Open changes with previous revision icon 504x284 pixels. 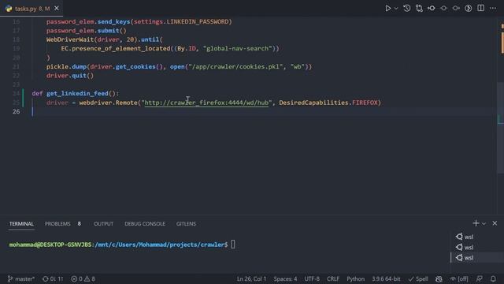pos(432,9)
